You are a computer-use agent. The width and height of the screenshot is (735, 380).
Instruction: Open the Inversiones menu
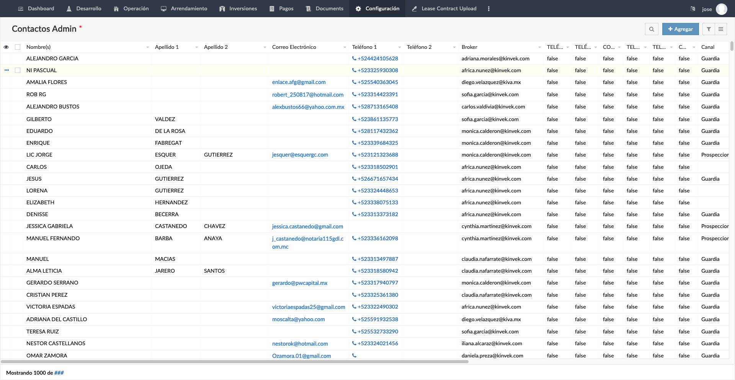[x=238, y=8]
